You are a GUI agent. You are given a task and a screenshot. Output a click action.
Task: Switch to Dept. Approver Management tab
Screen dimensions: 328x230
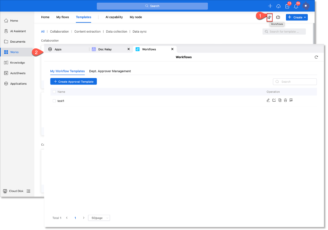110,71
